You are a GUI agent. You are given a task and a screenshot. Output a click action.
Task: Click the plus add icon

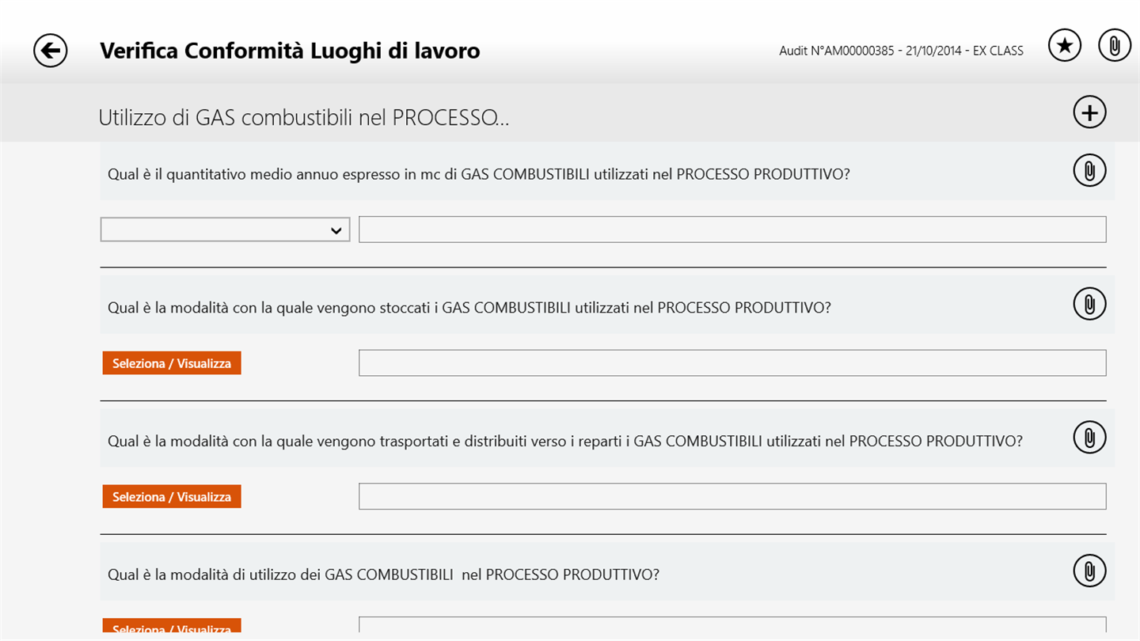(x=1089, y=112)
